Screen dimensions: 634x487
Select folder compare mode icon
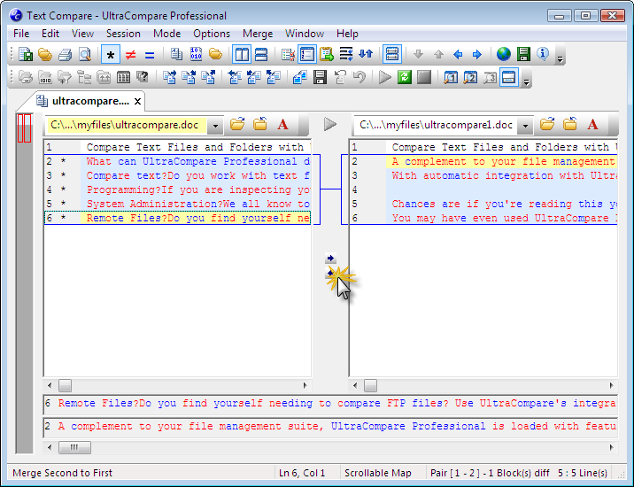[215, 54]
